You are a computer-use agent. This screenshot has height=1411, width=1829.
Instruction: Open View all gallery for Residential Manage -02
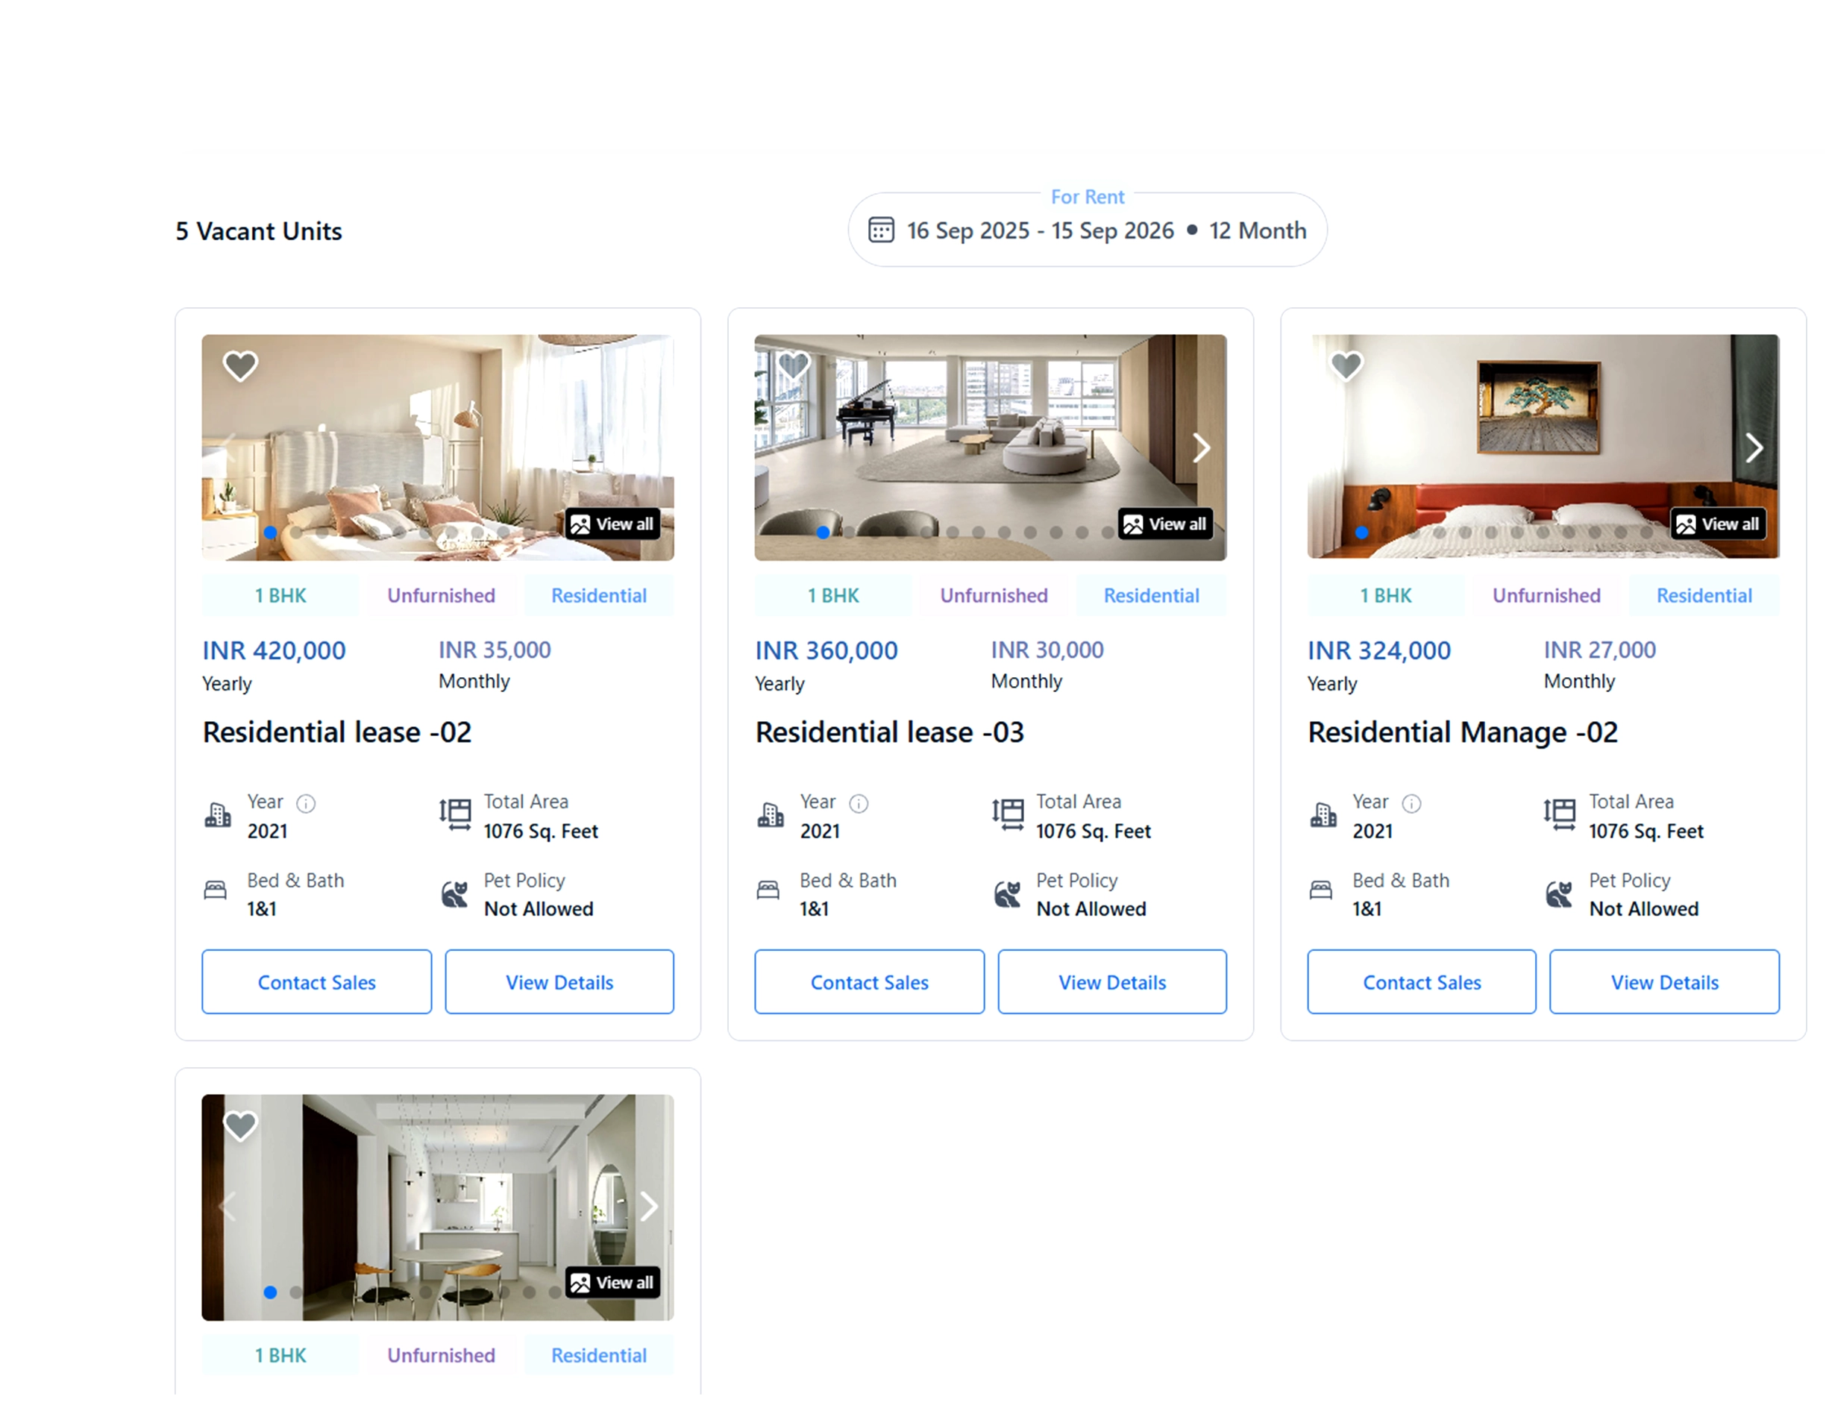[x=1719, y=524]
